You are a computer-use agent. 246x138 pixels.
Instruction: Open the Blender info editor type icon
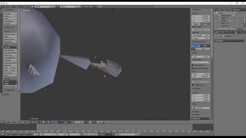3,7
